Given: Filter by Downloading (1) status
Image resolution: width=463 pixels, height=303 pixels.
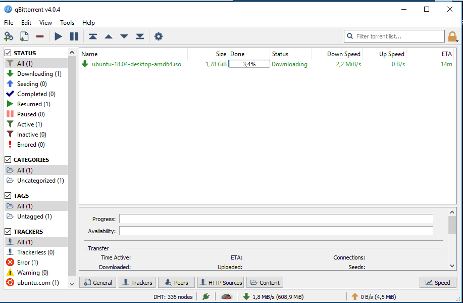Looking at the screenshot, I should point(36,74).
